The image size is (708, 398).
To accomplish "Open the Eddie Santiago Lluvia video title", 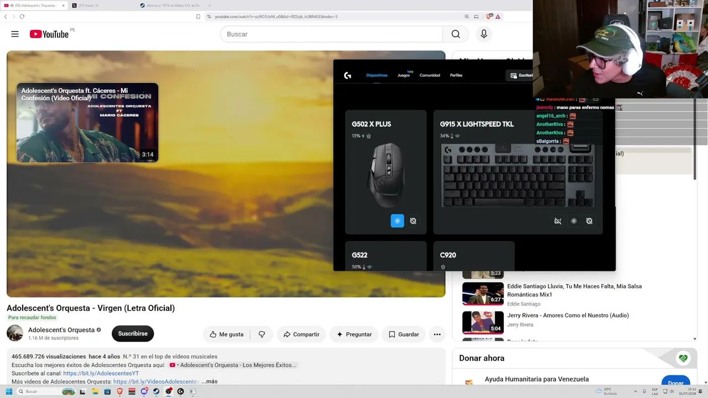I will pos(575,290).
